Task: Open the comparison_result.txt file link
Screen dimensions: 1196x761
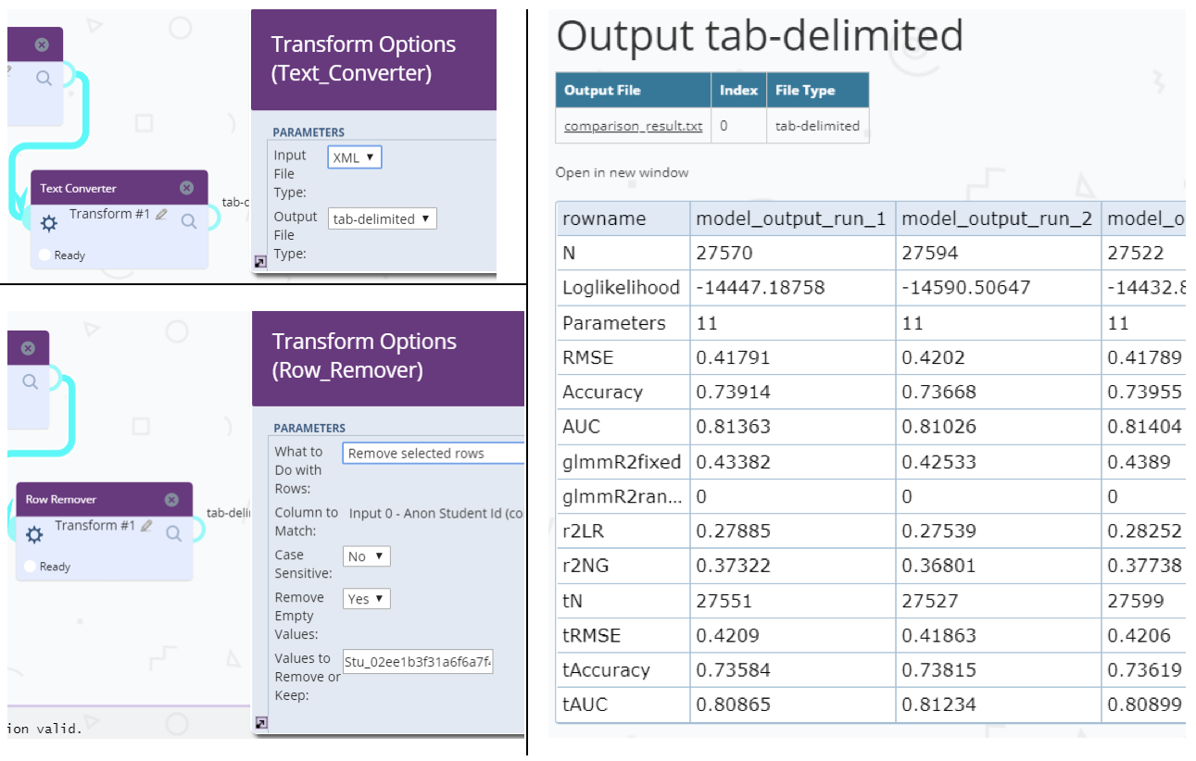Action: coord(633,126)
